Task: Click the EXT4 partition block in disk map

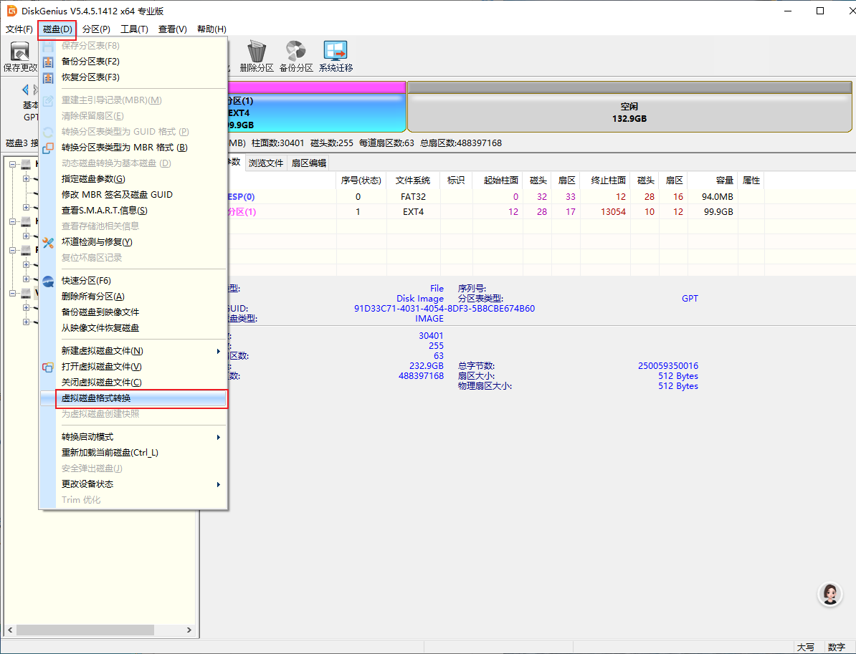Action: (317, 107)
